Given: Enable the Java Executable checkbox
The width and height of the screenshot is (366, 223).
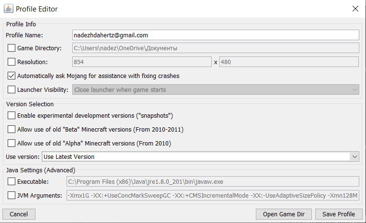Looking at the screenshot, I should tap(11, 181).
